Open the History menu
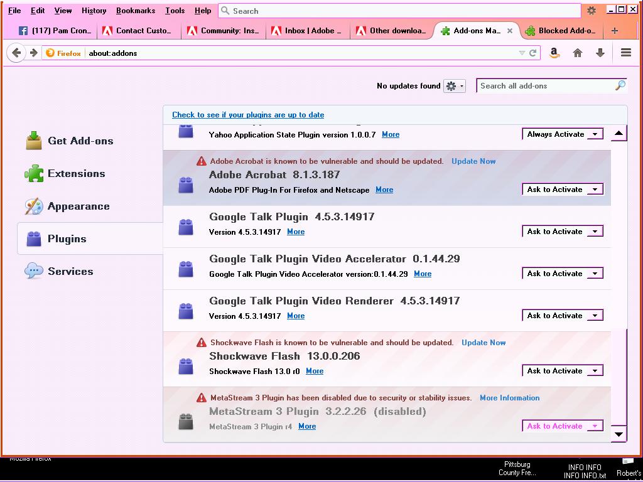The height and width of the screenshot is (482, 643). [x=94, y=11]
